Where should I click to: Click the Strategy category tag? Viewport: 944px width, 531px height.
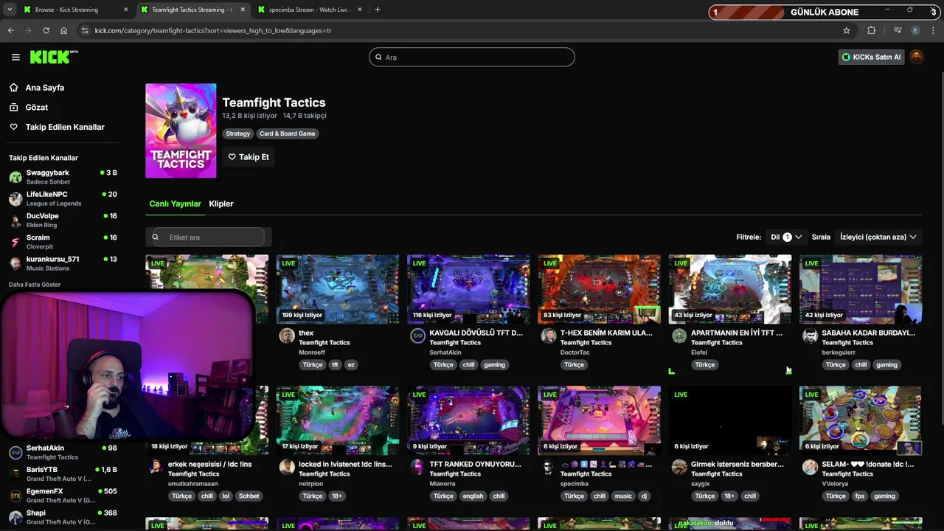(x=238, y=133)
